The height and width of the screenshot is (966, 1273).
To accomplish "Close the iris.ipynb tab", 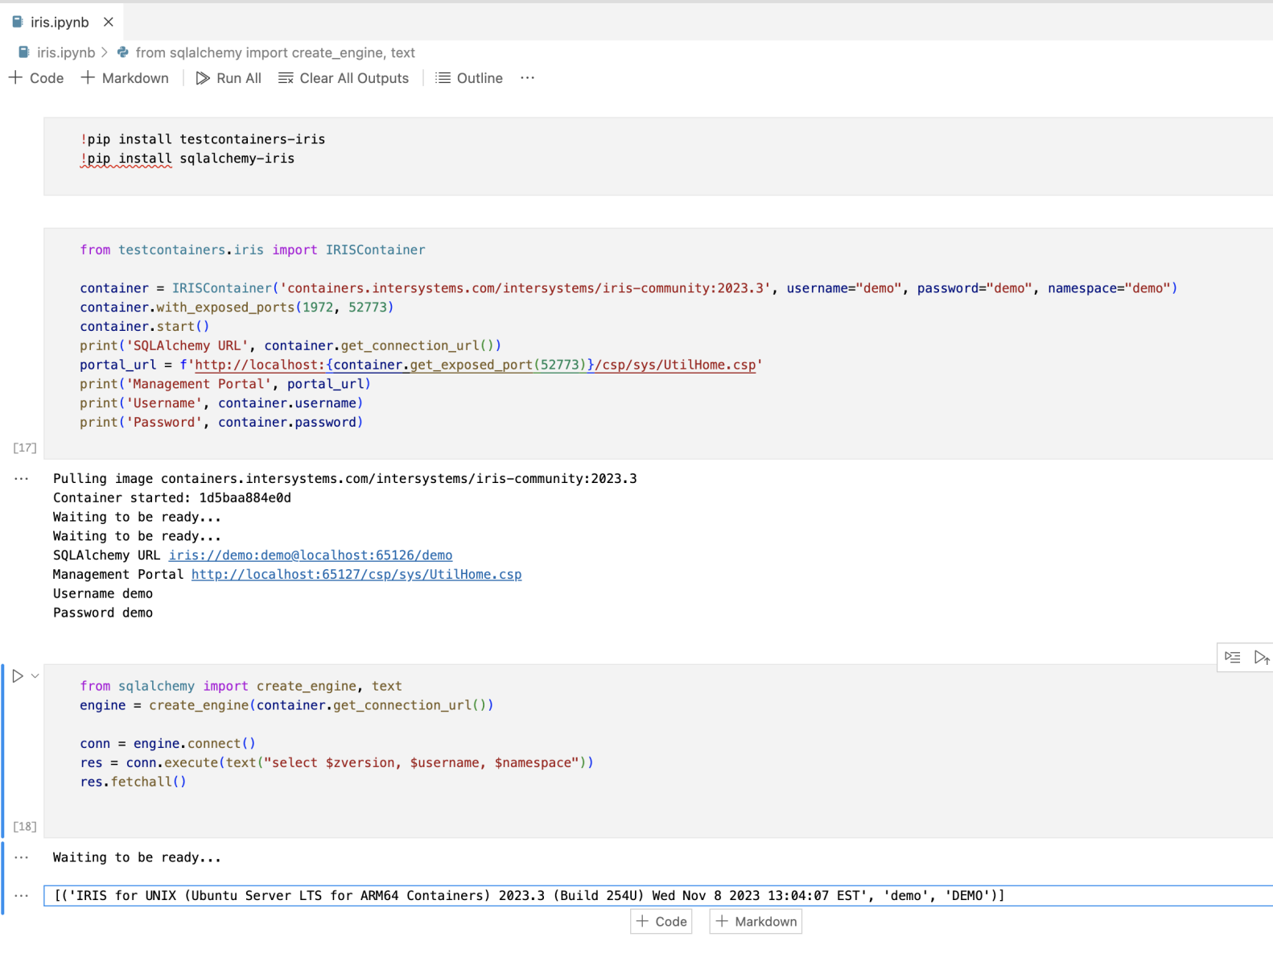I will coord(109,22).
